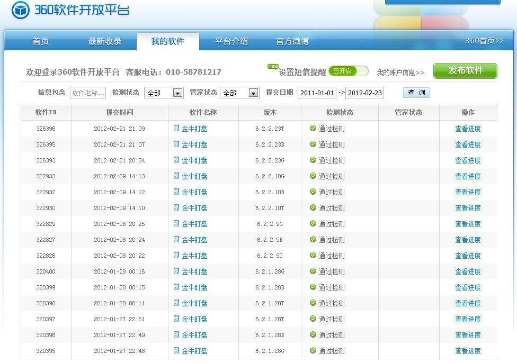Click green check icon for version 6.2.2.10G

point(313,176)
